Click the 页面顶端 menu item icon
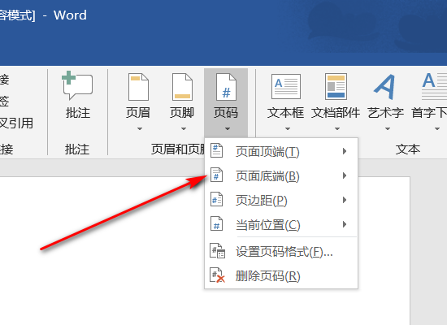The width and height of the screenshot is (447, 325). tap(216, 150)
